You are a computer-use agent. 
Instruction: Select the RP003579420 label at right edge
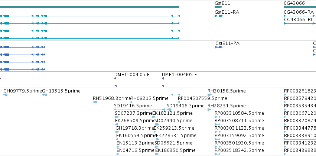(x=300, y=98)
